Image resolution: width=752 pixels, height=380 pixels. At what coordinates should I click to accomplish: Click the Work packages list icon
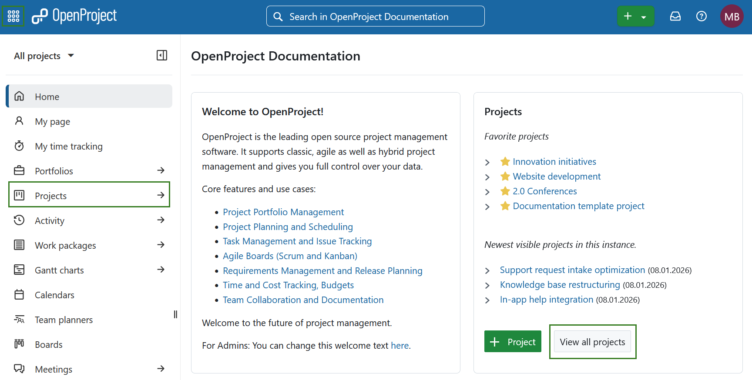[19, 245]
